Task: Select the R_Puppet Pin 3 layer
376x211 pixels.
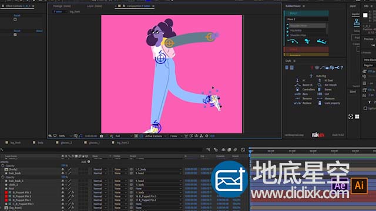Action: click(x=22, y=192)
